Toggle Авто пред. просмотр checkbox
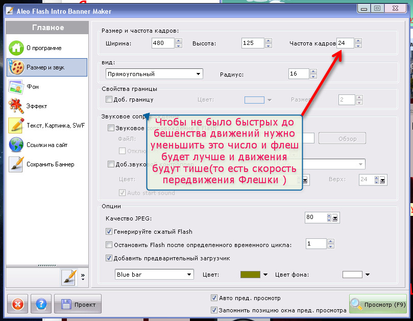Image resolution: width=413 pixels, height=321 pixels. (x=214, y=298)
